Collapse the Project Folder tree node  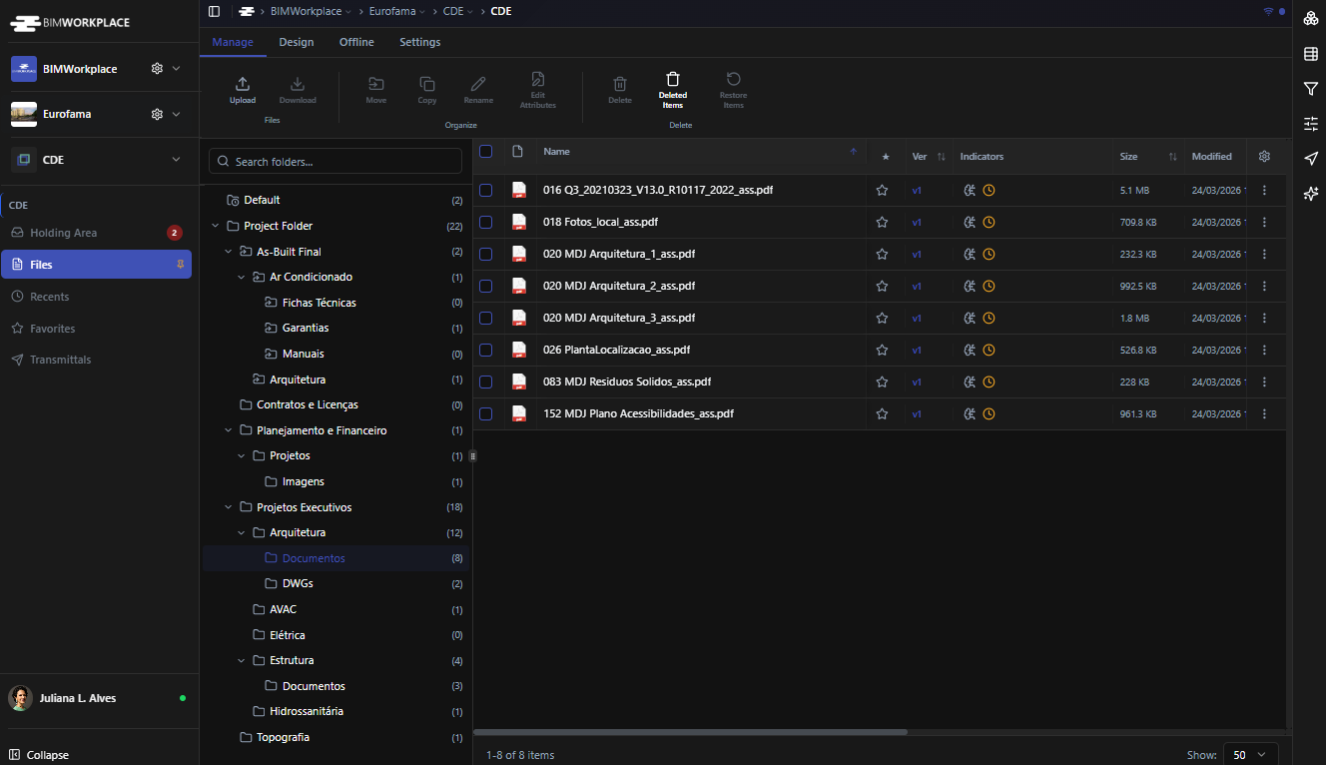click(216, 226)
